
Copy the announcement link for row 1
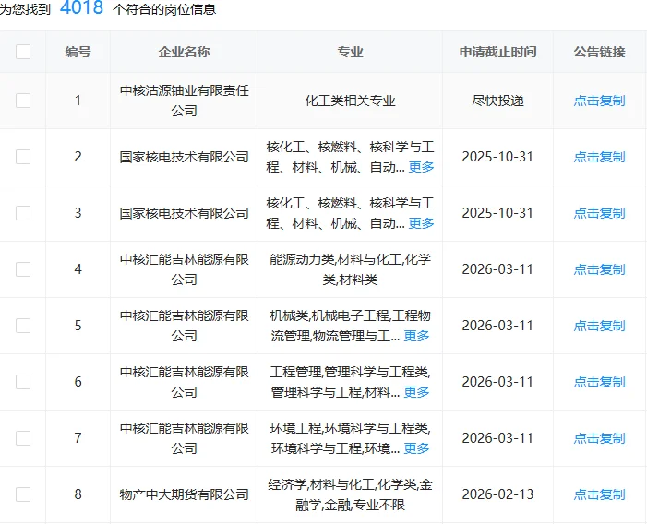[x=600, y=101]
